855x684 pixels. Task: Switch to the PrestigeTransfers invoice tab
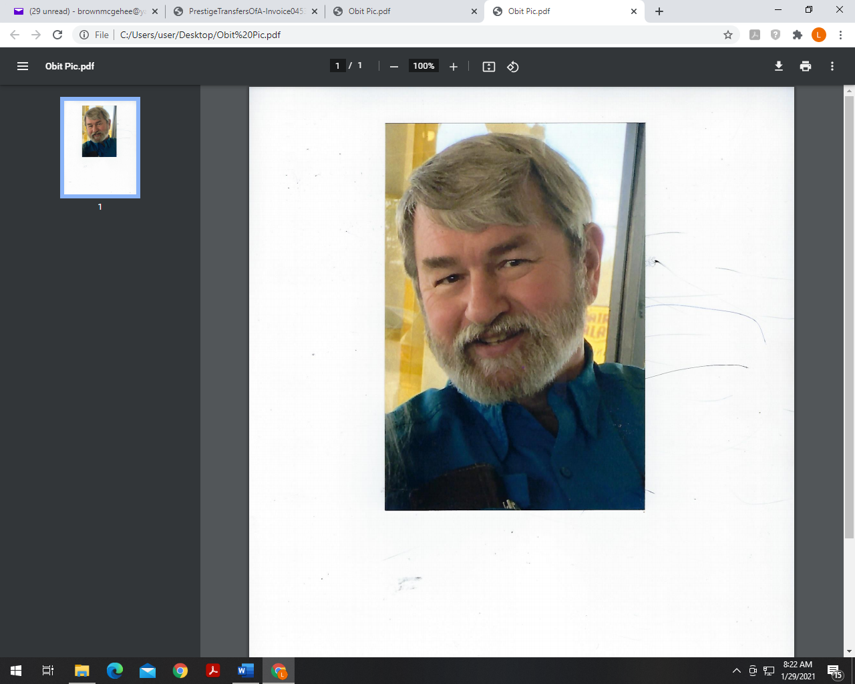[x=245, y=11]
